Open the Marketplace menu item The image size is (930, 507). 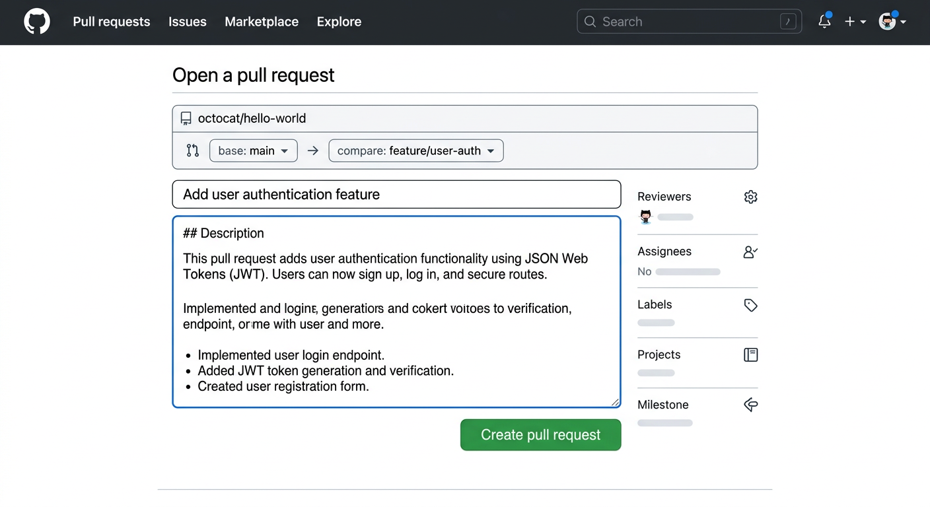262,22
